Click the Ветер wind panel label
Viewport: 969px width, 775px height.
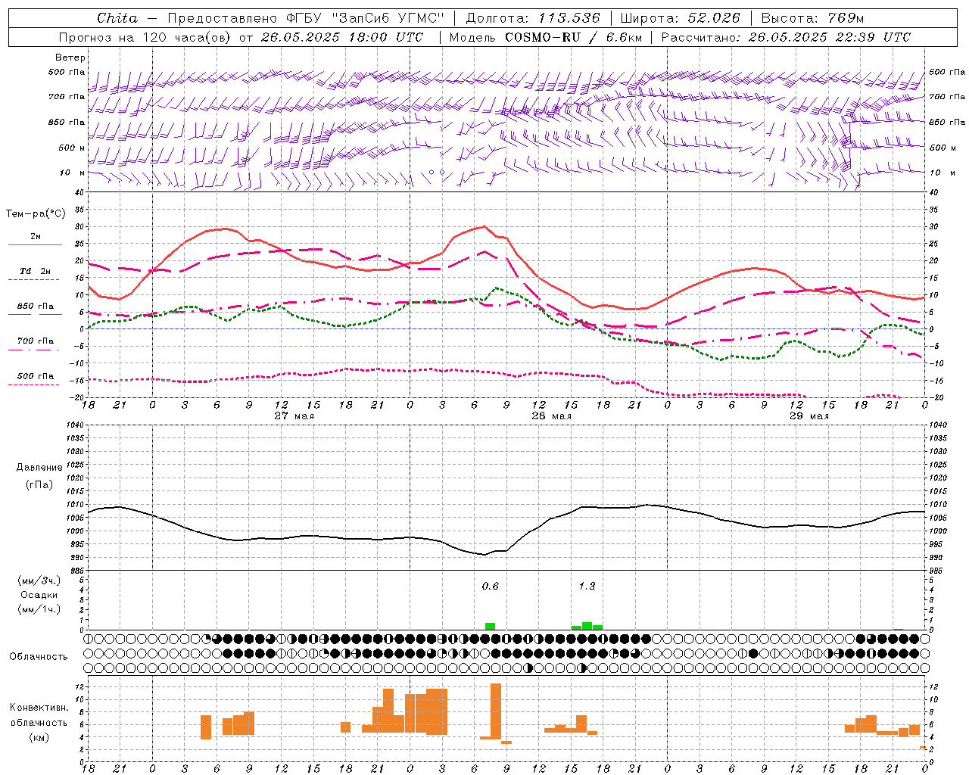pyautogui.click(x=70, y=58)
